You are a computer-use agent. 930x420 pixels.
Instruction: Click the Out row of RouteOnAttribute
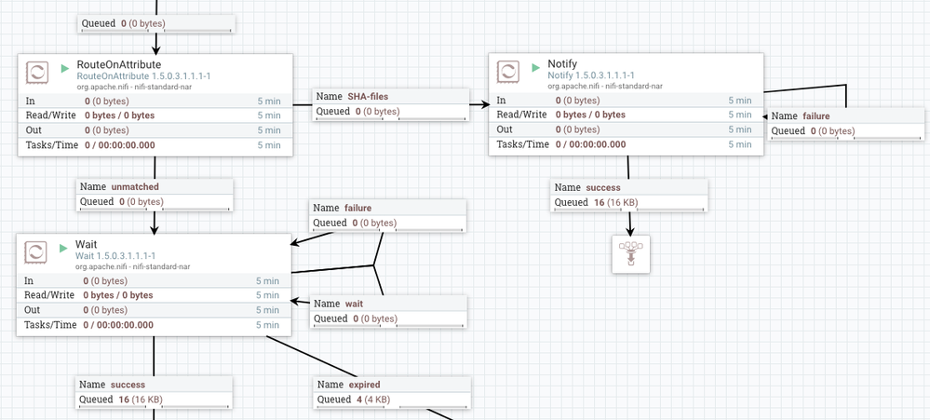(155, 130)
